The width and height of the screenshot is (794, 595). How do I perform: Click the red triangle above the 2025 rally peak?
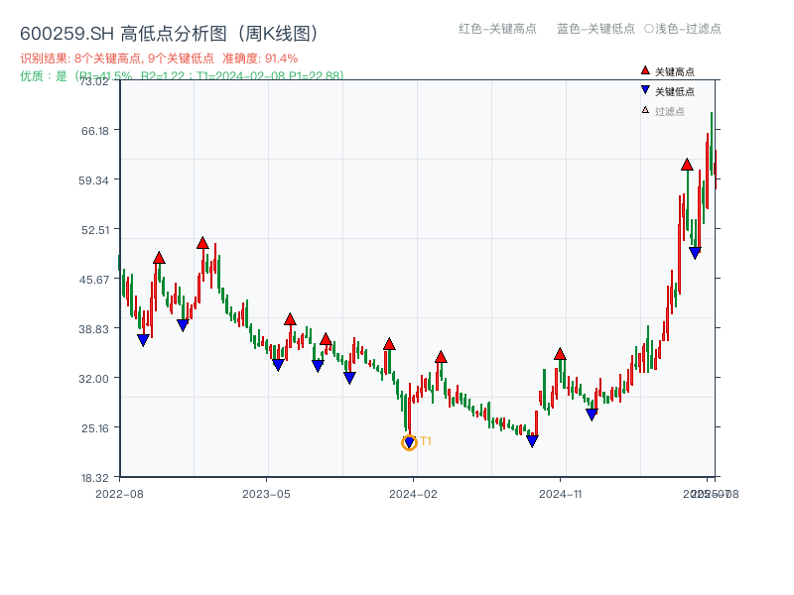686,167
